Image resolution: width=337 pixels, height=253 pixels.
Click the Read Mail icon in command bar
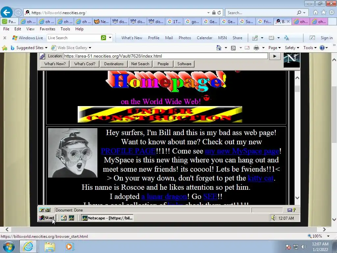247,48
